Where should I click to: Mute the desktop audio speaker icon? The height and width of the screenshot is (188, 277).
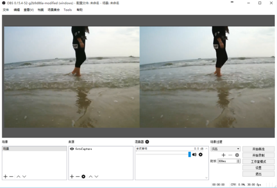[194, 154]
